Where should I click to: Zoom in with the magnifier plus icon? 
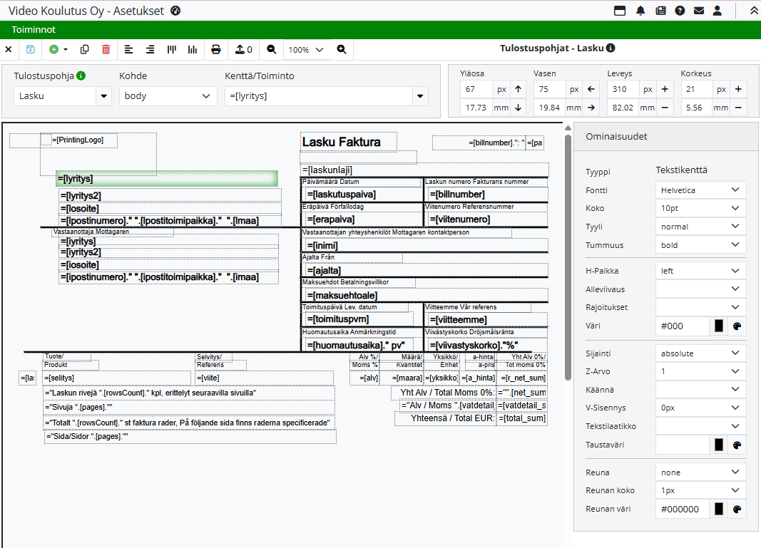click(342, 49)
